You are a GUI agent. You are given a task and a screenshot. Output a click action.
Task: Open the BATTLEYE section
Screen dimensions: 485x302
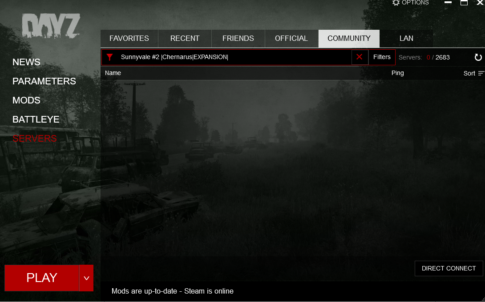coord(36,119)
